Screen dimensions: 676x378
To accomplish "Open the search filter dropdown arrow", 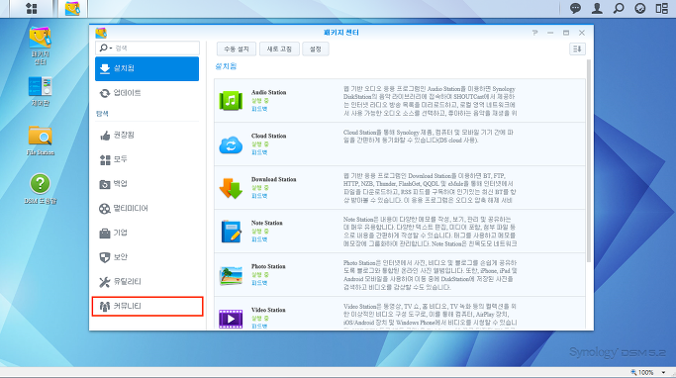I will [111, 48].
